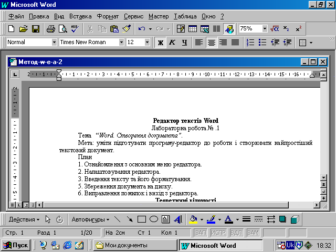The width and height of the screenshot is (336, 252).
Task: Open tables and borders toolbar icon
Action: [x=181, y=29]
